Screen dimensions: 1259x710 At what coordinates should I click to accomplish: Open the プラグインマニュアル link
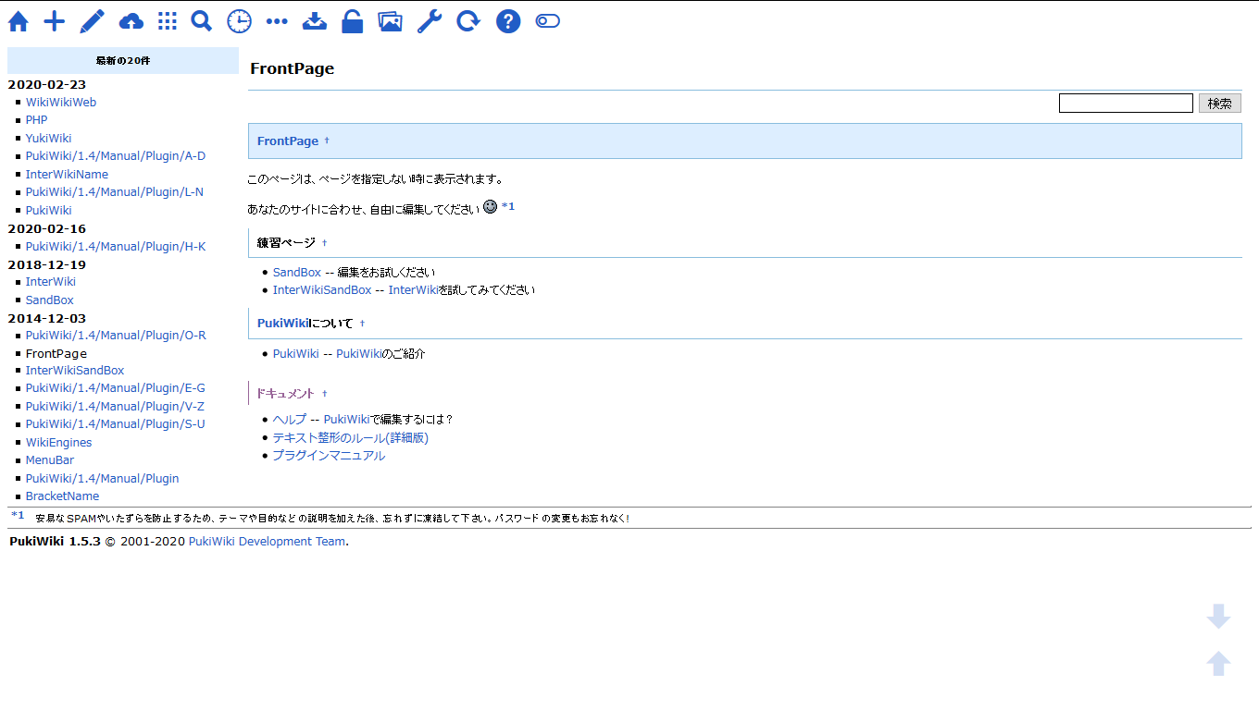[329, 456]
